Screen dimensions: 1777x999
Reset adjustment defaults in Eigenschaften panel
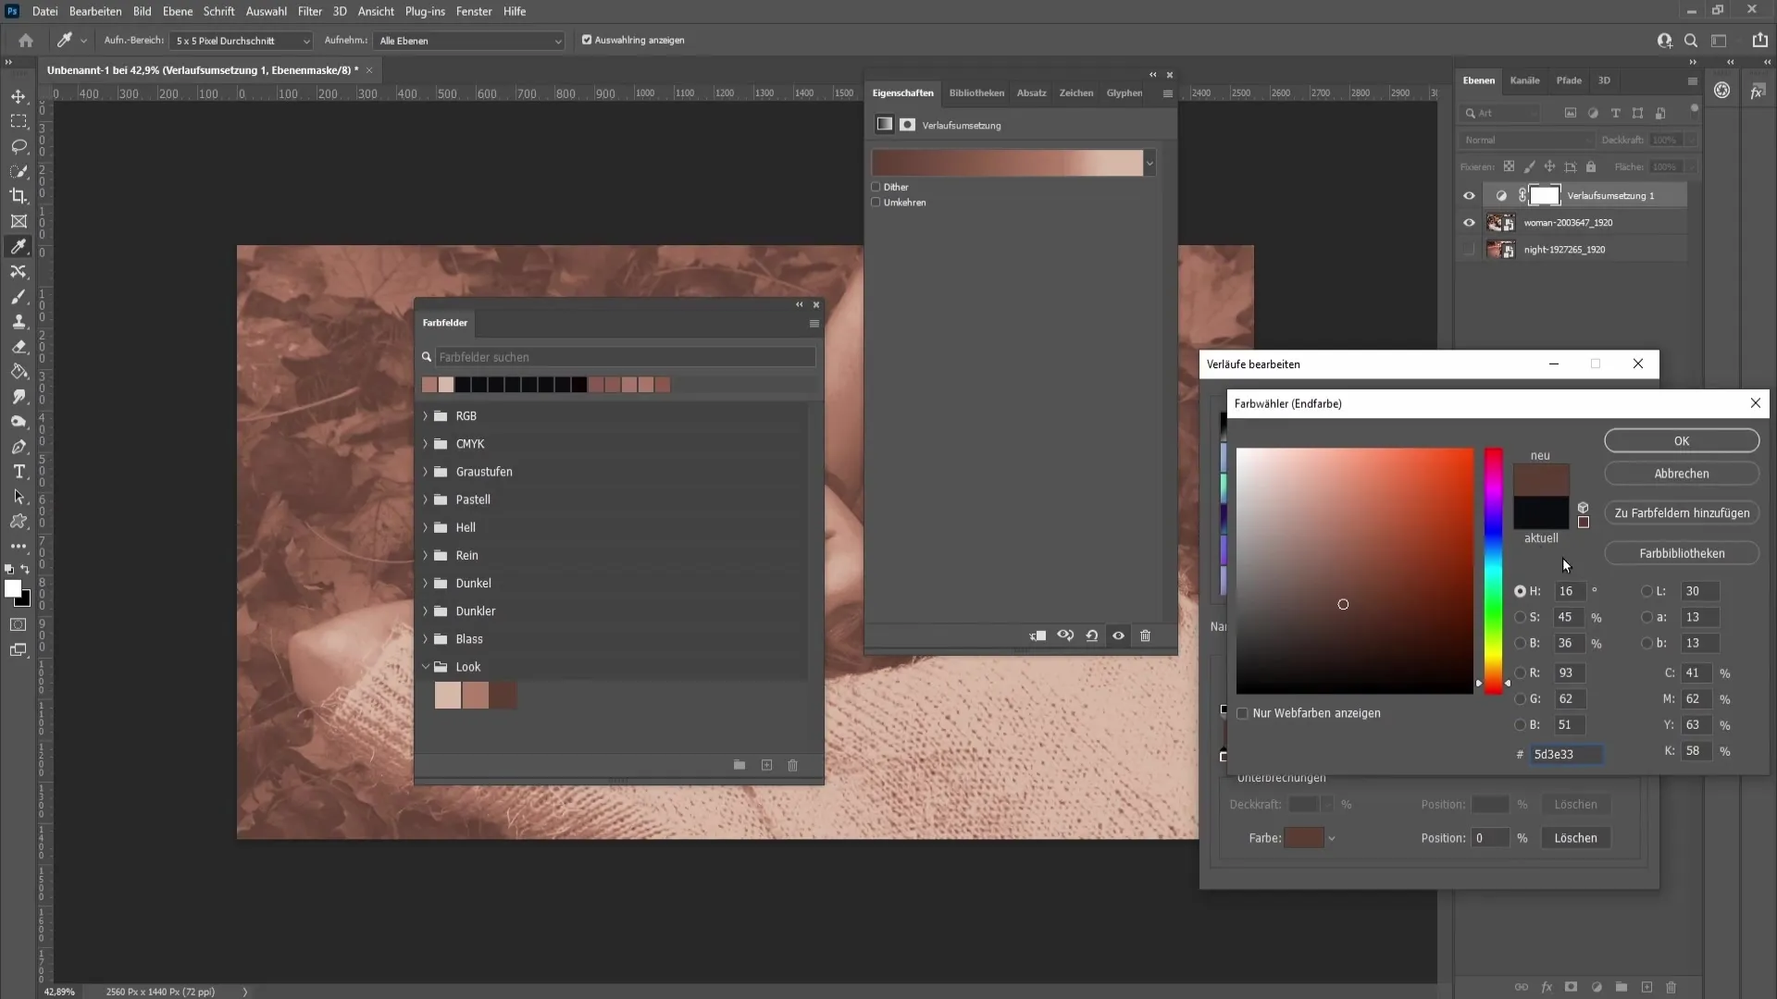1092,635
